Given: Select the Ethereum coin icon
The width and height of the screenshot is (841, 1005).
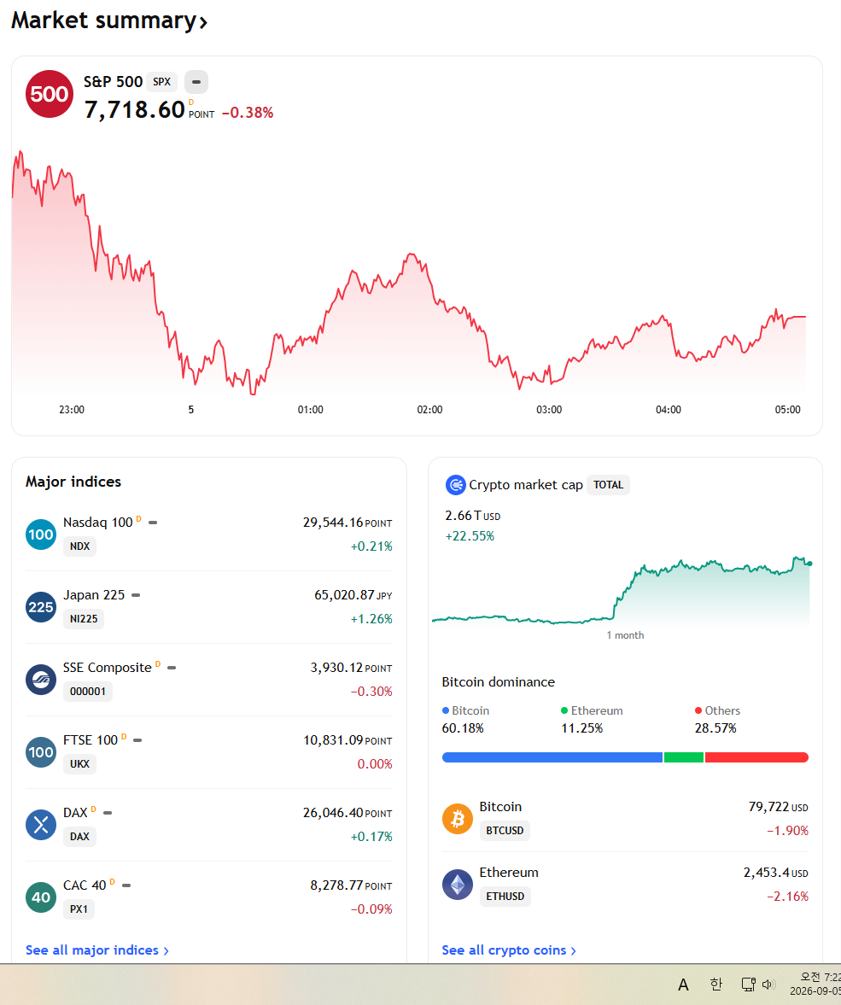Looking at the screenshot, I should (458, 885).
